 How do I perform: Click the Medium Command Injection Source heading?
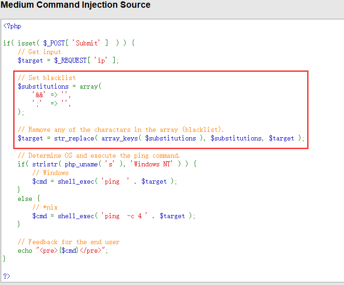click(x=76, y=5)
